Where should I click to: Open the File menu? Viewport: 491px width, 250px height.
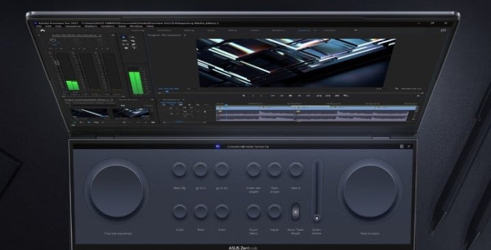(38, 26)
